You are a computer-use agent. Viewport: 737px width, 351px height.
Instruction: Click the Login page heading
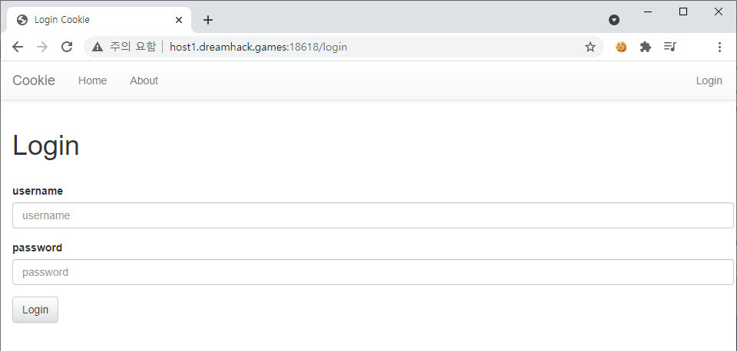45,146
